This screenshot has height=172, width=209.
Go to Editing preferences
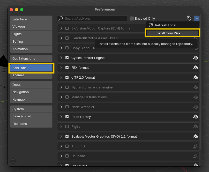pos(31,42)
